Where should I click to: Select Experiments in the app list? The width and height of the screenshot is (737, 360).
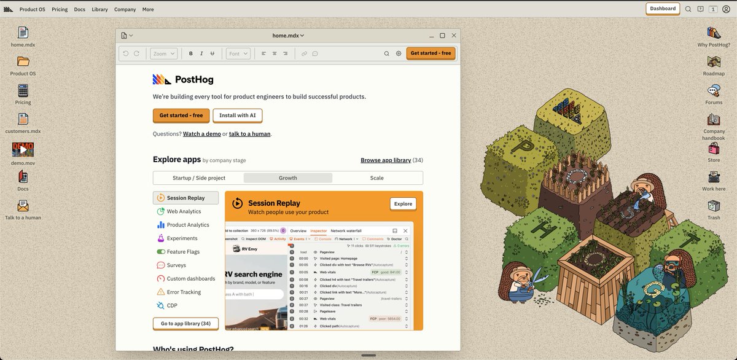pos(185,238)
